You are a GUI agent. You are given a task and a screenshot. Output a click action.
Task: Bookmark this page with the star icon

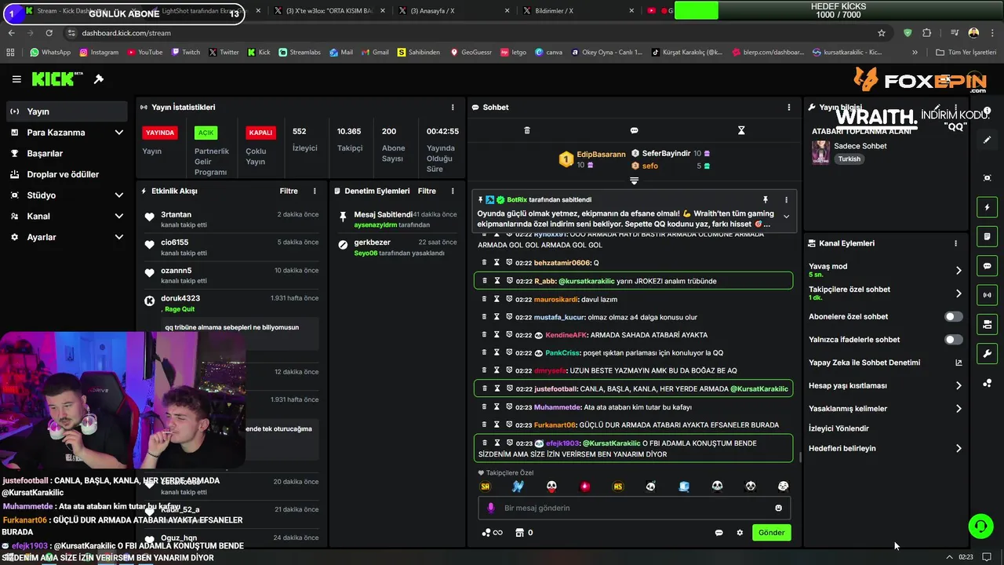[882, 33]
